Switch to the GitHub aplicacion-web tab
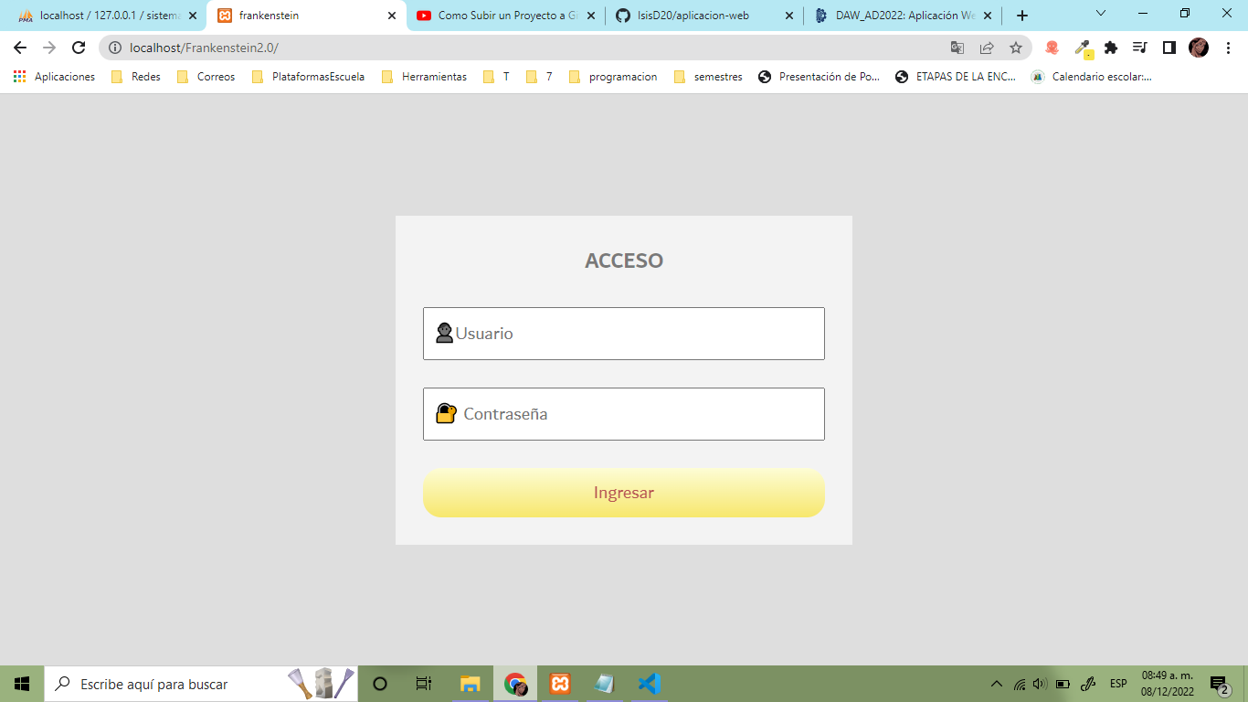This screenshot has width=1248, height=702. tap(690, 15)
